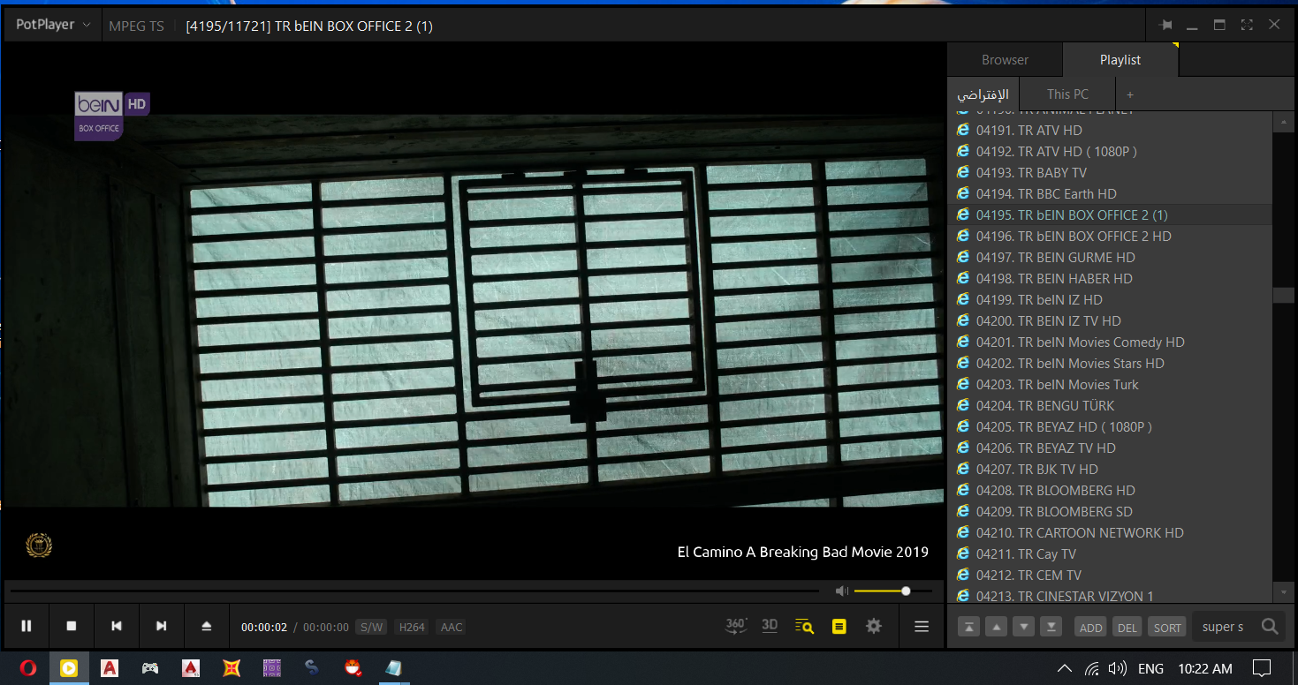The width and height of the screenshot is (1298, 685).
Task: Mute audio via speaker icon
Action: (842, 591)
